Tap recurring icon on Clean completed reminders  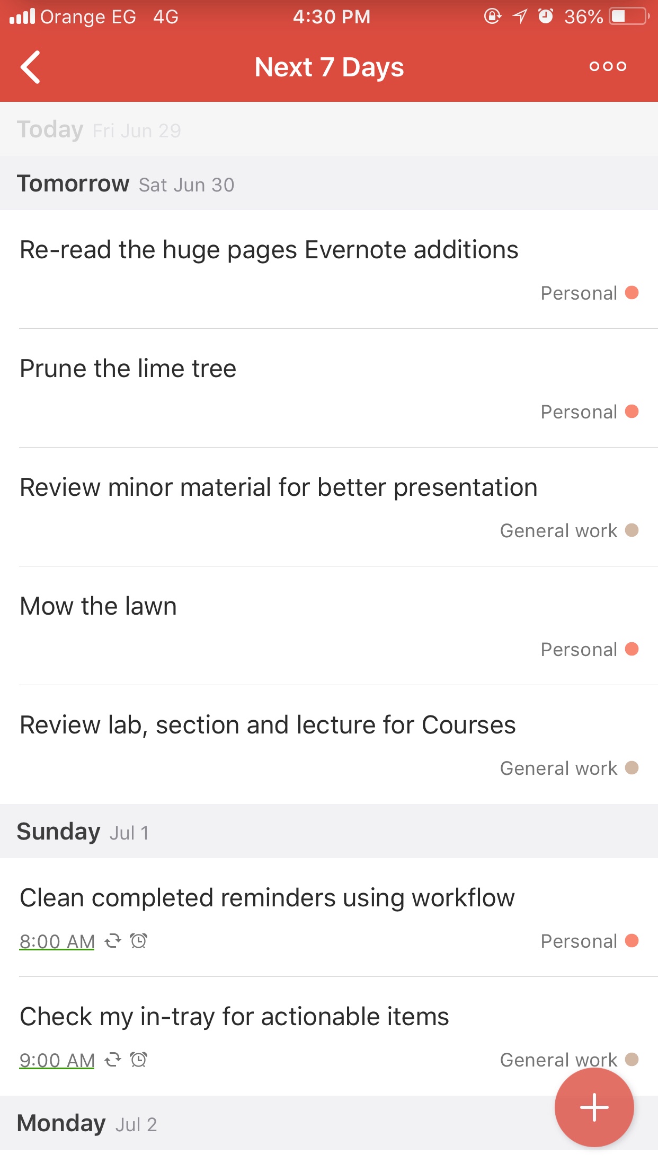tap(112, 941)
